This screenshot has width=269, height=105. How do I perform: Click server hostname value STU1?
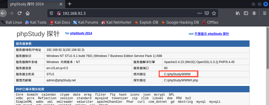(x=50, y=74)
